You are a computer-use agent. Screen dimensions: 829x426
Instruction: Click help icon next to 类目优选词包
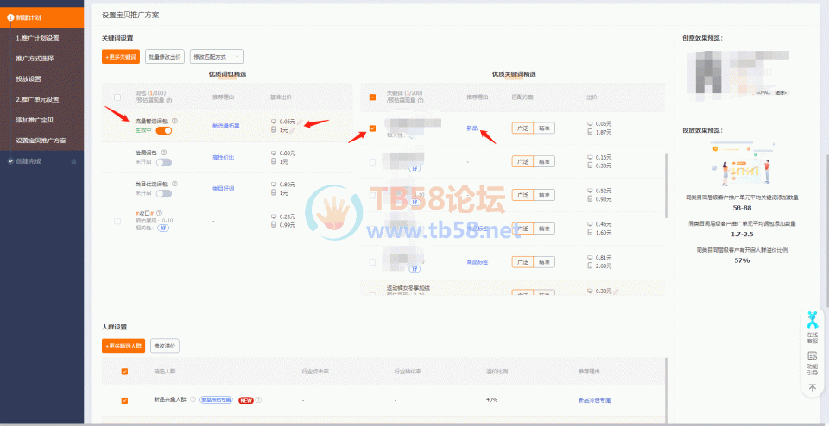click(x=174, y=185)
